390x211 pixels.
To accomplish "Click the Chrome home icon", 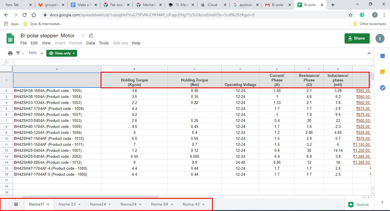I will [x=34, y=15].
